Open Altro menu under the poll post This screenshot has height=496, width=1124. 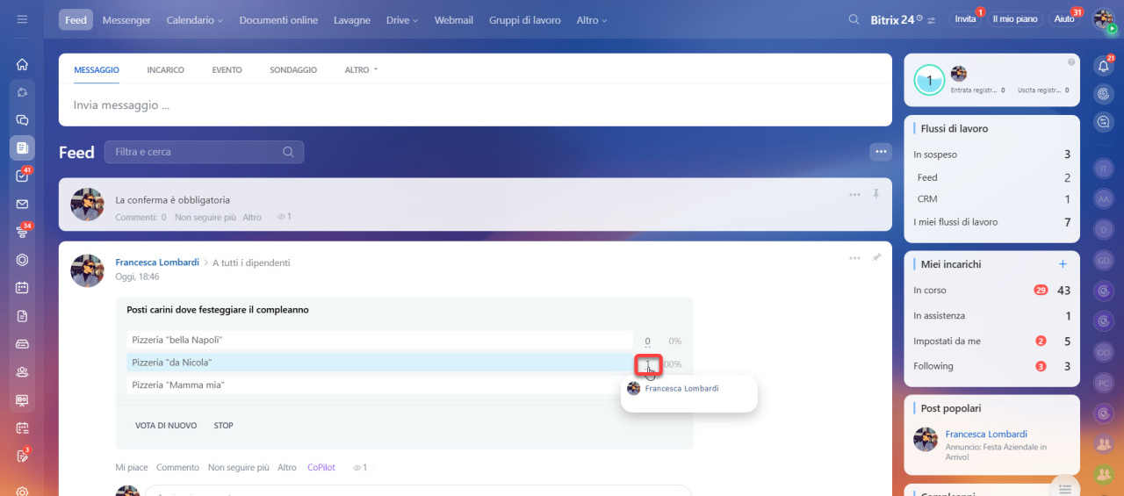[287, 468]
